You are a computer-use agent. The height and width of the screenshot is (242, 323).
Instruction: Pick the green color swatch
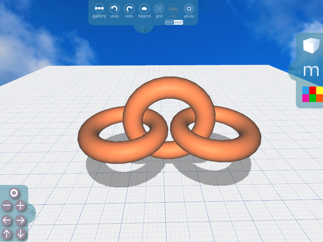[x=312, y=98]
